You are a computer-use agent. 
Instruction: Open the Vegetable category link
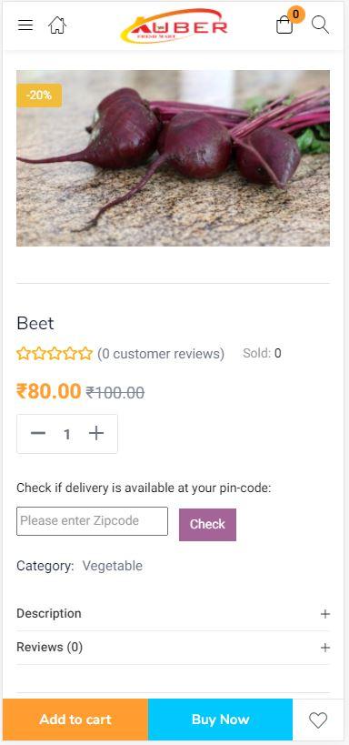point(112,566)
